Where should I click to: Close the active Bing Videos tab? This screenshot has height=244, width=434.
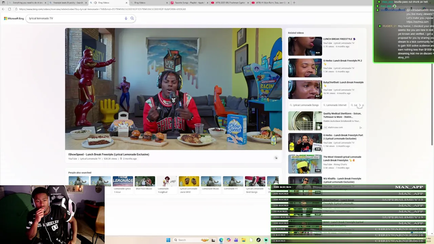tap(126, 3)
